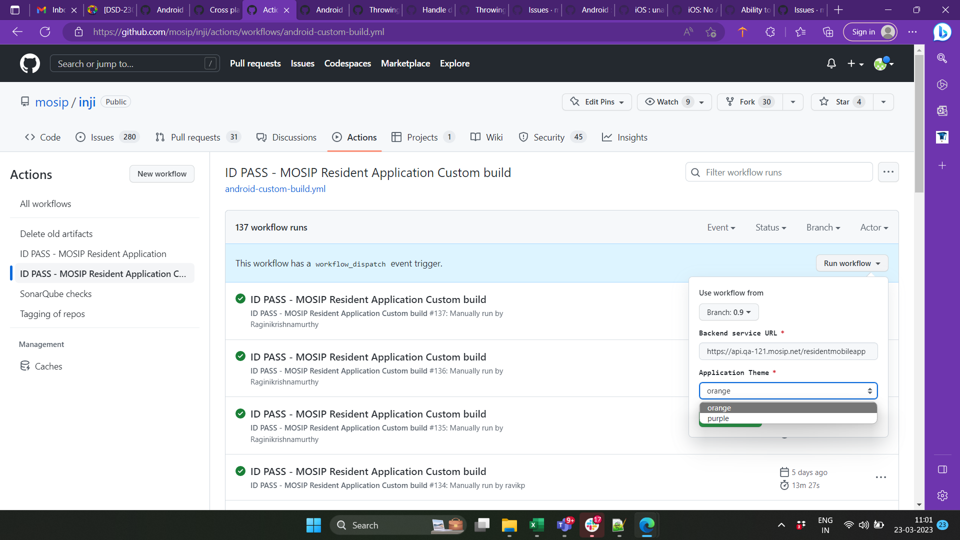Change the branch via Branch: 0.9 dropdown

click(x=728, y=312)
